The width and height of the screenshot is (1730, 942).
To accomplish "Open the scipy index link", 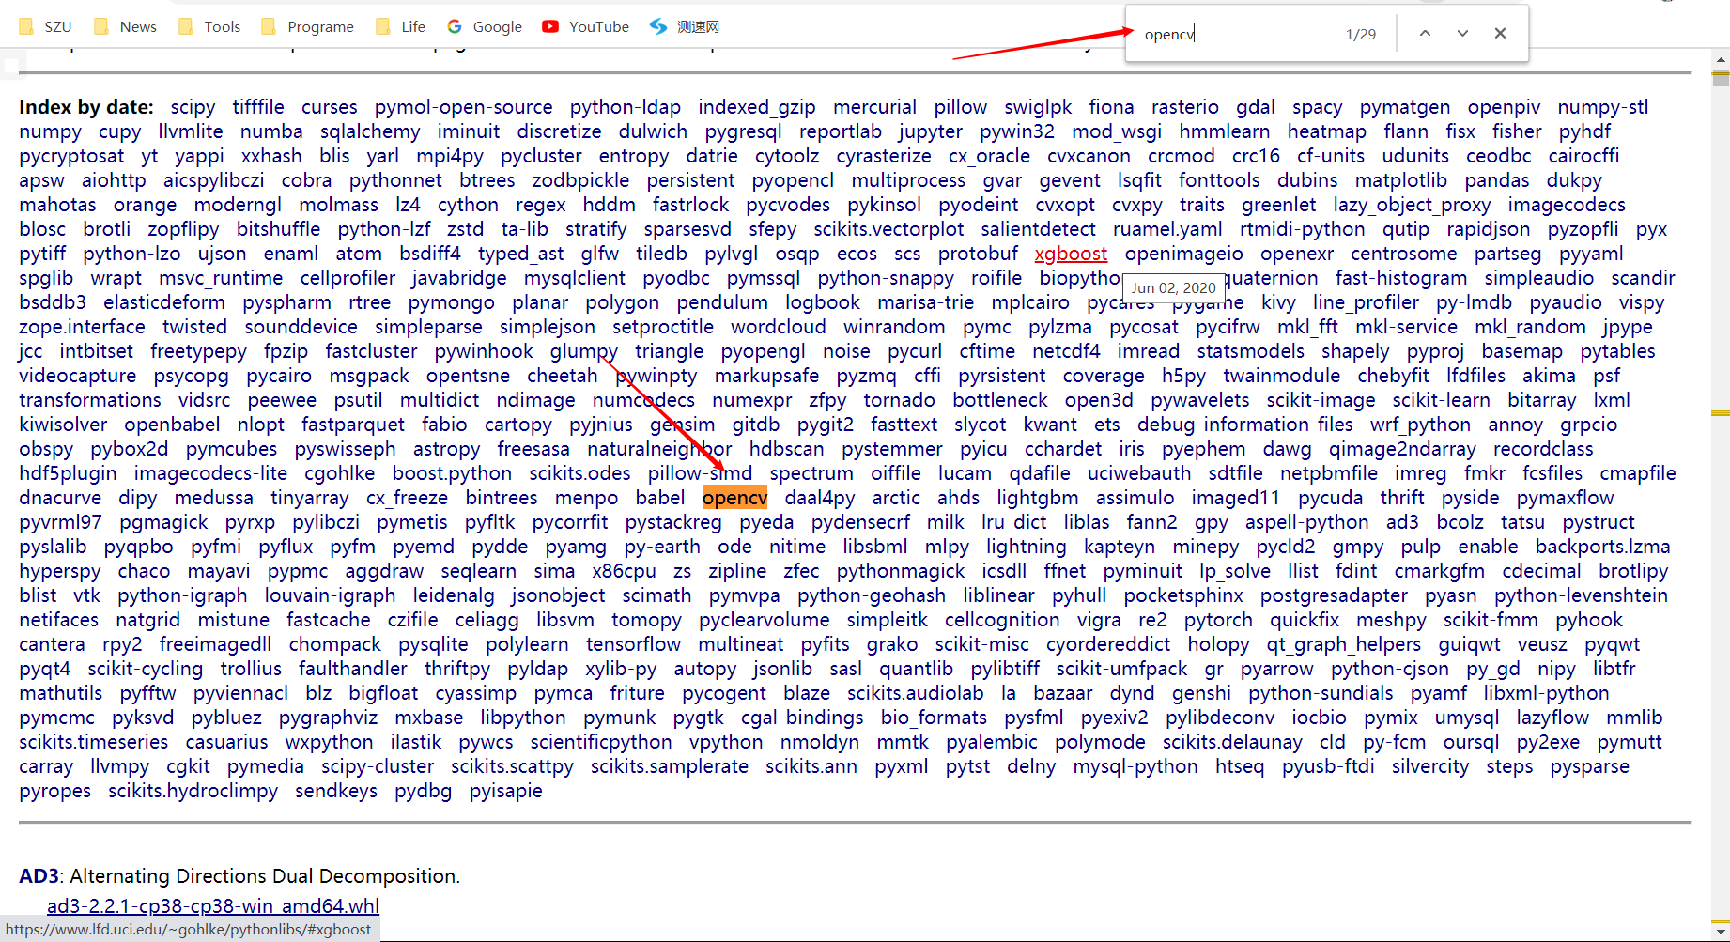I will pos(193,107).
